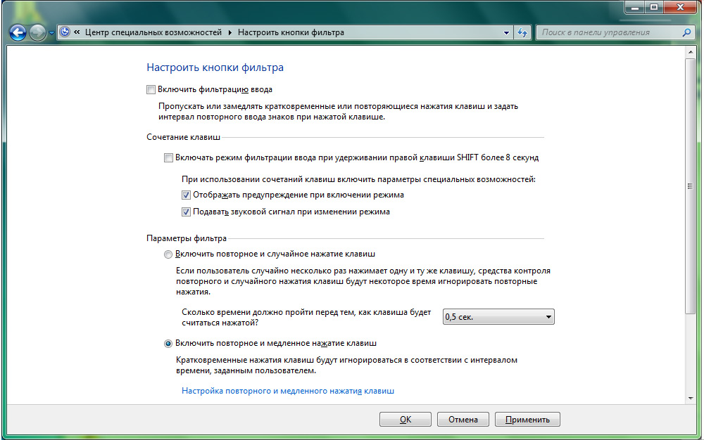Close the window
Viewport: 704px width, 440px height.
pyautogui.click(x=680, y=7)
